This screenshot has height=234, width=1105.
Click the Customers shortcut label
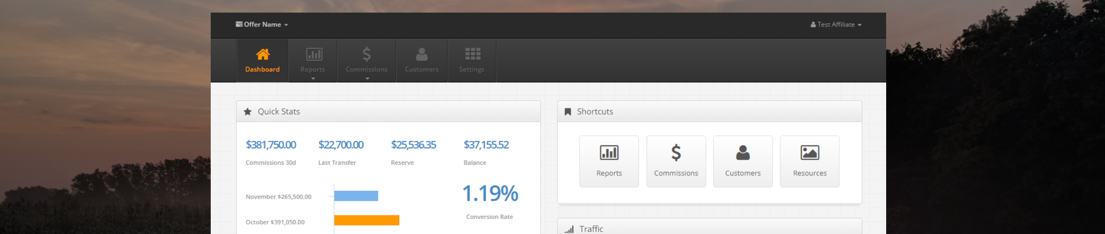[743, 173]
